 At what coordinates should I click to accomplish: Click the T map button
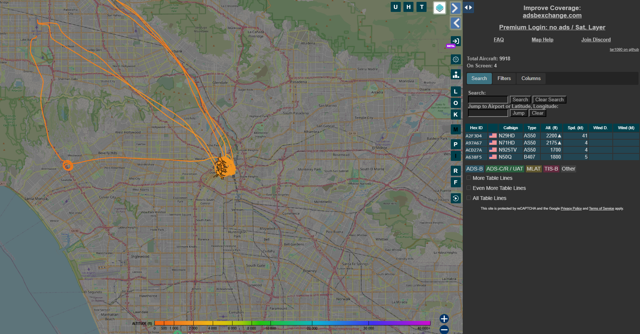[x=422, y=7]
